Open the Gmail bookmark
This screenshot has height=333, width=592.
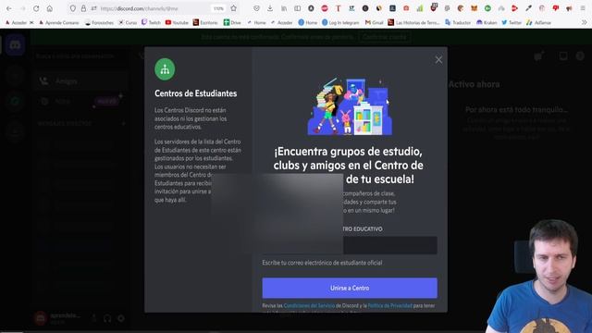coord(374,22)
